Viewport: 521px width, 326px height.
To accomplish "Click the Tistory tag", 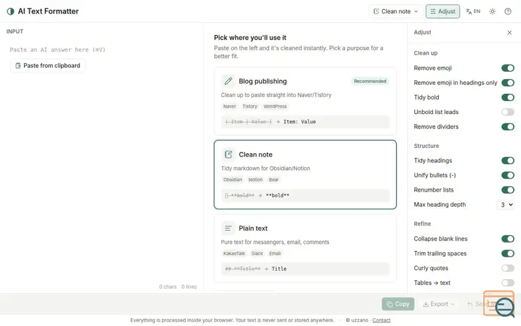I will 250,106.
